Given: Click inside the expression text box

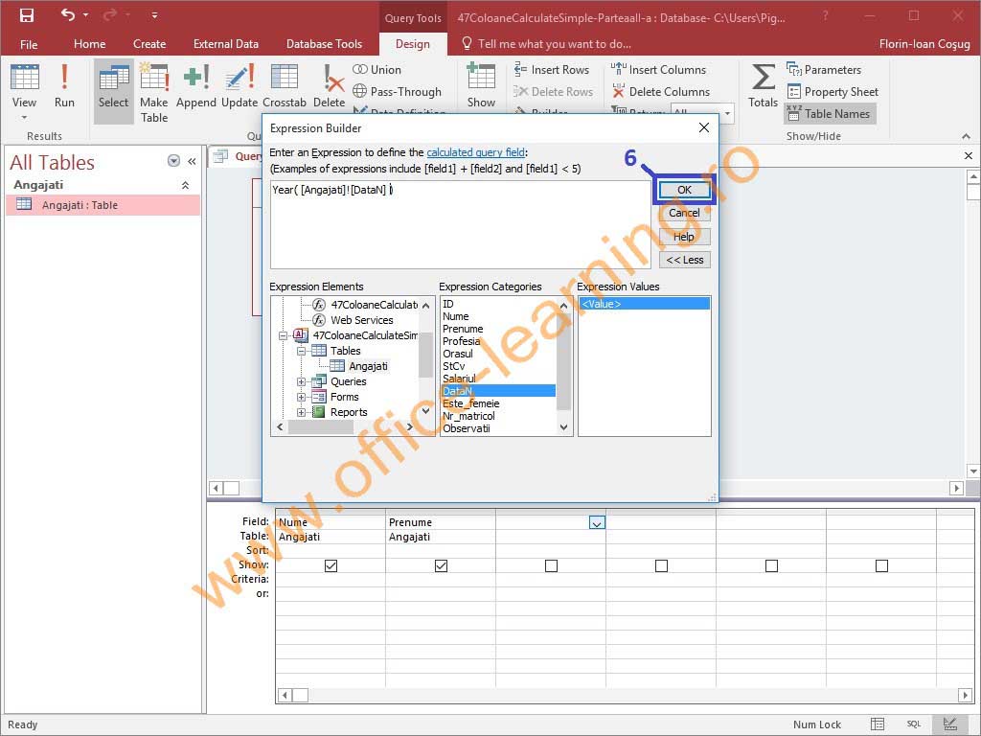Looking at the screenshot, I should (460, 224).
